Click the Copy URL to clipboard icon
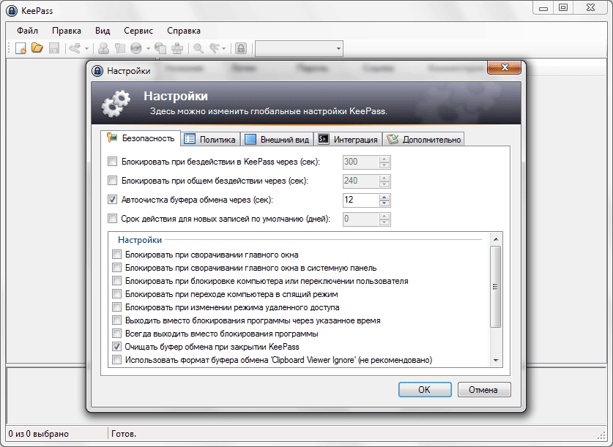 [x=160, y=48]
